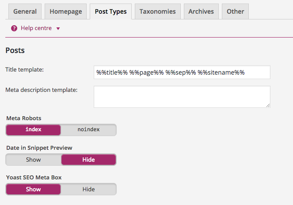
Task: Switch to the Archives tab
Action: [201, 11]
